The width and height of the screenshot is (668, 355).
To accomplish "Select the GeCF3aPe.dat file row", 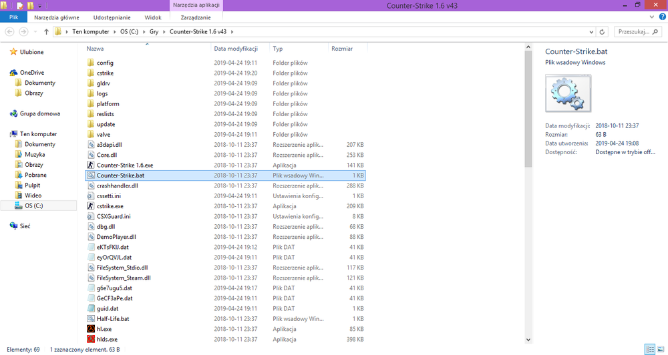I will 225,298.
